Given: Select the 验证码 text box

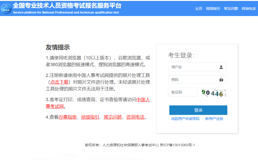Looking at the screenshot, I should 182,92.
